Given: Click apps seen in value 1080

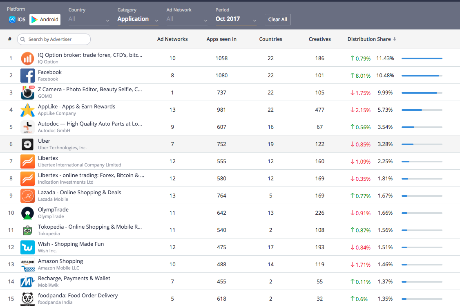Looking at the screenshot, I should [221, 75].
